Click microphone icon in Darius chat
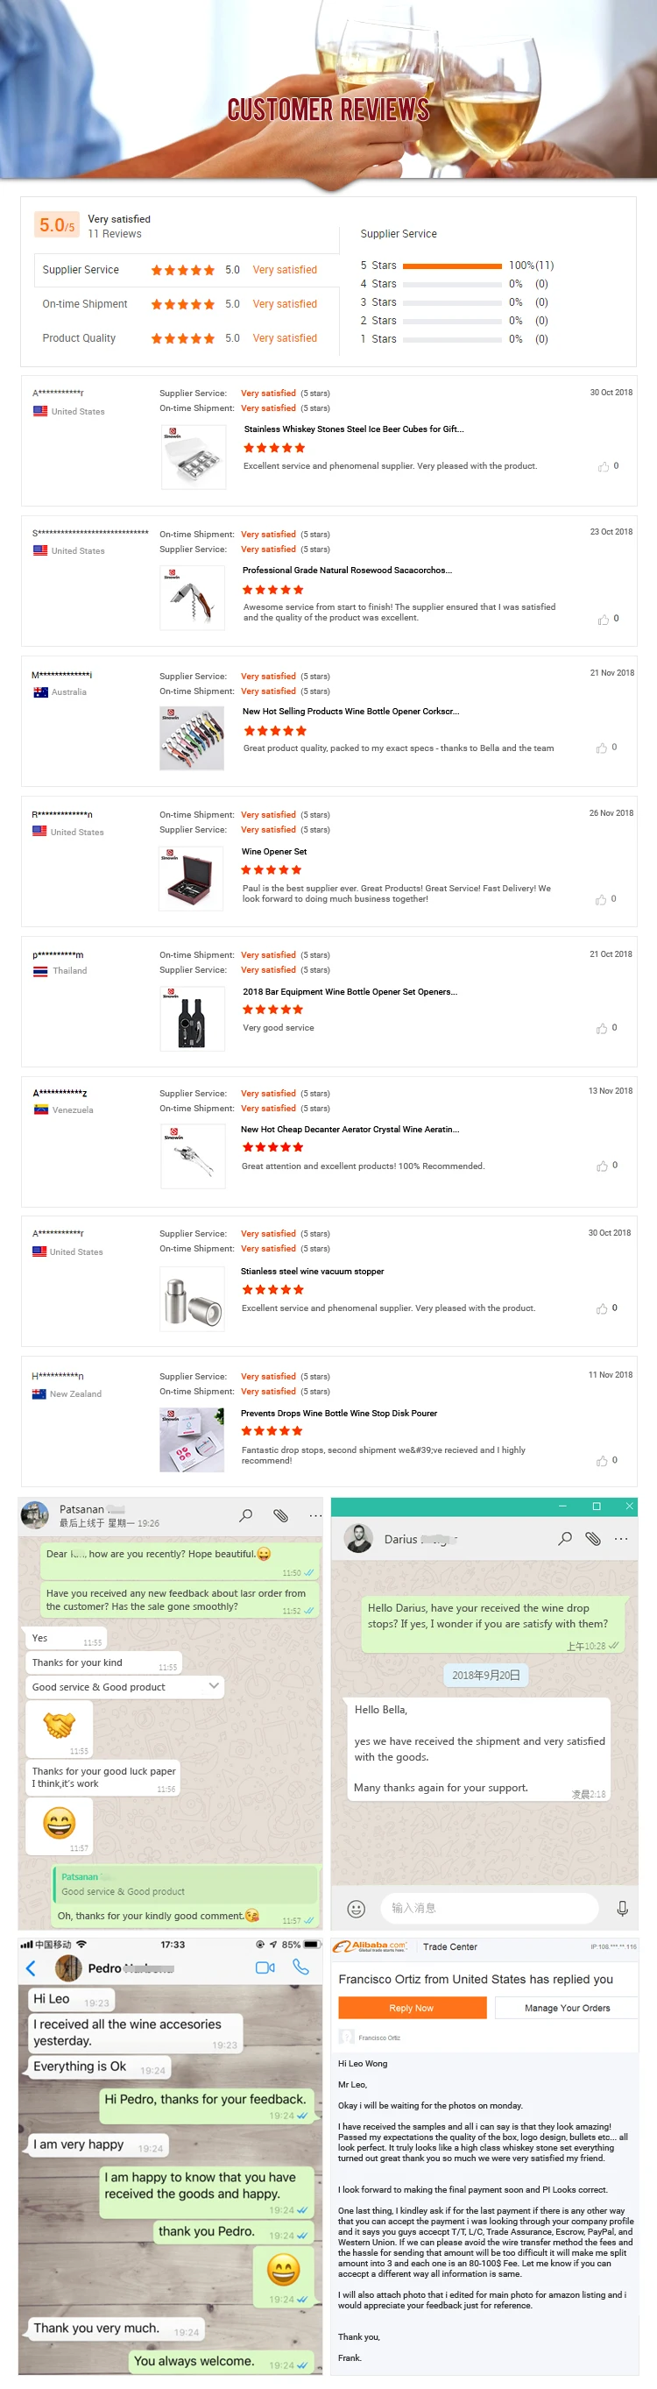The width and height of the screenshot is (657, 2389). [x=622, y=1908]
